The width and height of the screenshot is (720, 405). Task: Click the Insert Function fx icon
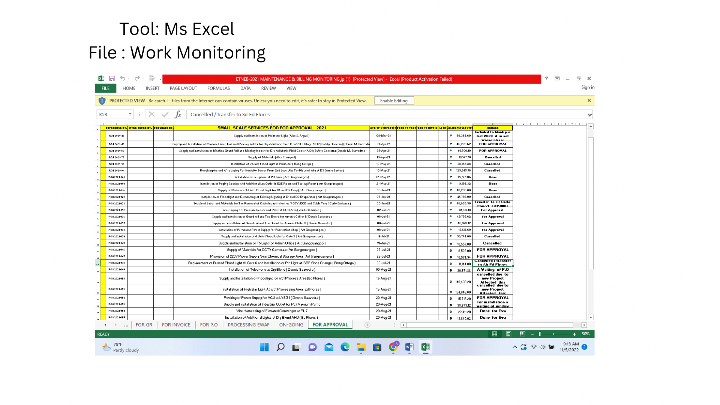point(178,114)
